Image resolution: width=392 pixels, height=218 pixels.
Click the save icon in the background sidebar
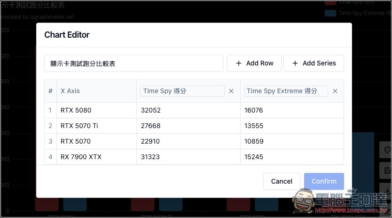tap(387, 170)
